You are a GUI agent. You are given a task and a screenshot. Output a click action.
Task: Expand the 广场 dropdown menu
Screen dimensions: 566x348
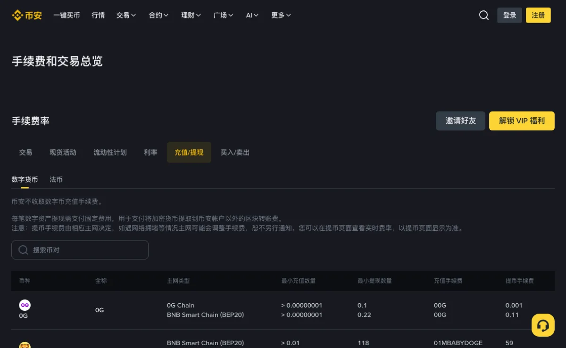point(224,15)
